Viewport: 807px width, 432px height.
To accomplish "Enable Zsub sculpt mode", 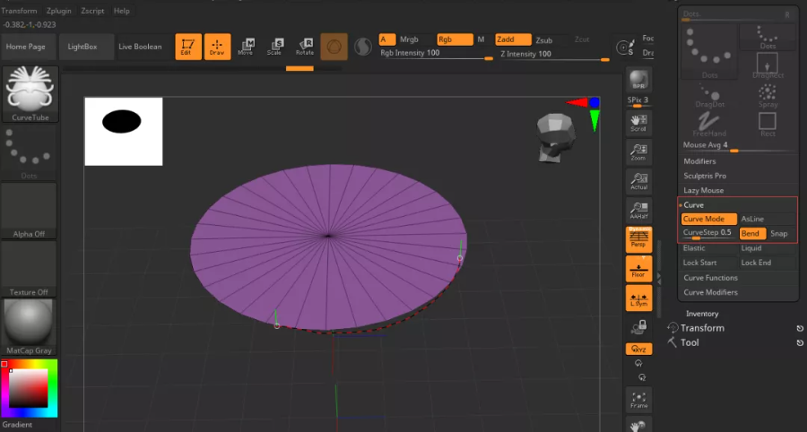I will click(544, 39).
